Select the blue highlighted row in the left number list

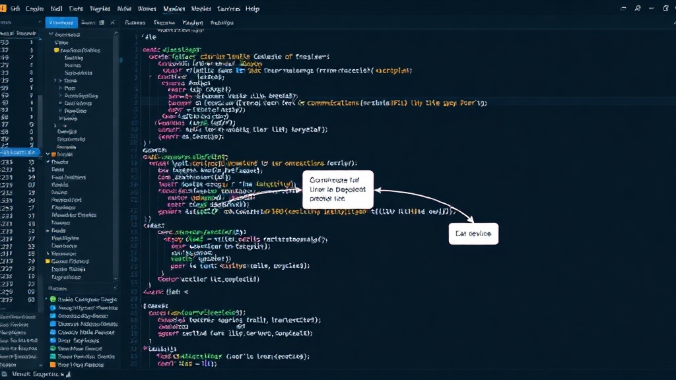coord(19,152)
